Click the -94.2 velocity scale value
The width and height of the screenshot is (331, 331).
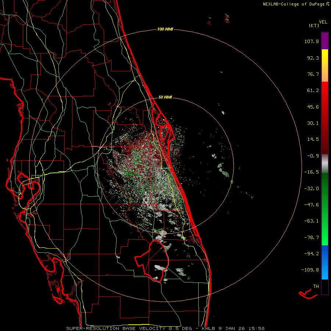312,254
